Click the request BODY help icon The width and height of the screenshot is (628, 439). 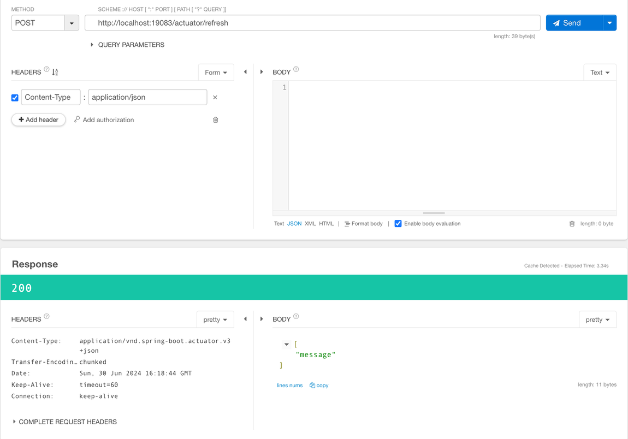[x=296, y=69]
